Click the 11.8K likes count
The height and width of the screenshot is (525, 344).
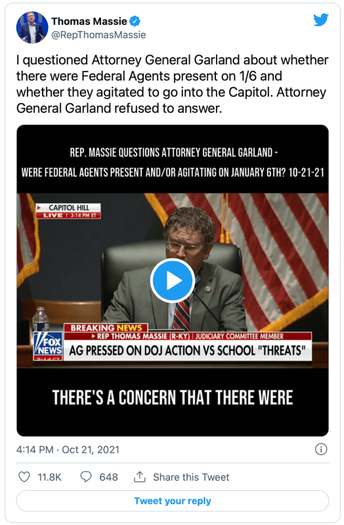(50, 477)
